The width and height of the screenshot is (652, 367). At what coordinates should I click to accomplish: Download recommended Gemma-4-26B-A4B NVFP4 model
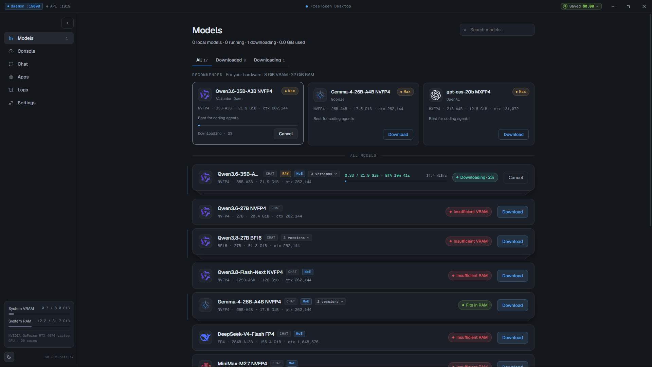[398, 135]
